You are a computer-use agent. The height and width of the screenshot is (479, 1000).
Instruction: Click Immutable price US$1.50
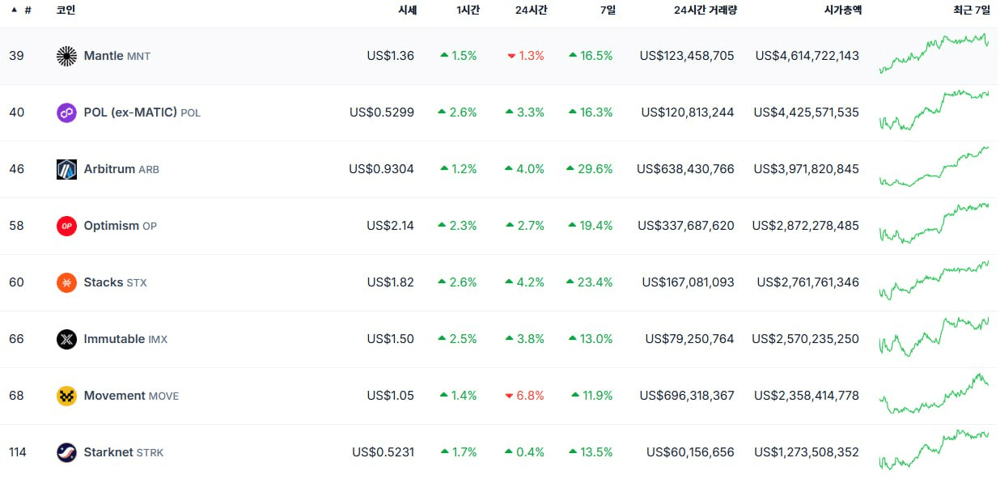[x=390, y=339]
